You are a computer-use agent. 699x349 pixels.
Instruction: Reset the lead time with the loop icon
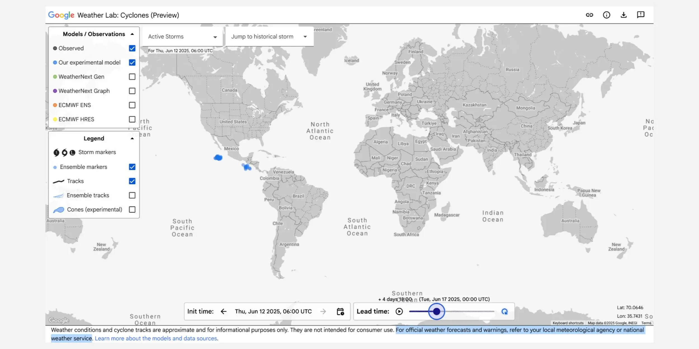(505, 311)
